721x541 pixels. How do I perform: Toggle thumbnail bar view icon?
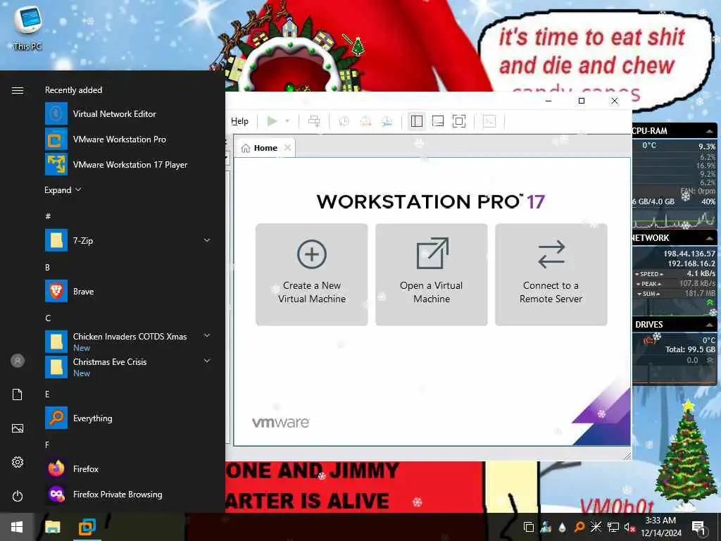438,121
